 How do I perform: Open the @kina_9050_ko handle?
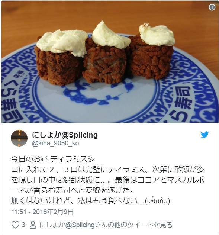coord(55,143)
